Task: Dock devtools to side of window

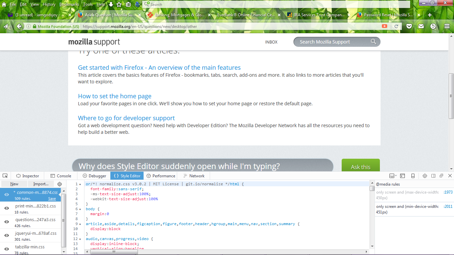Action: click(433, 176)
